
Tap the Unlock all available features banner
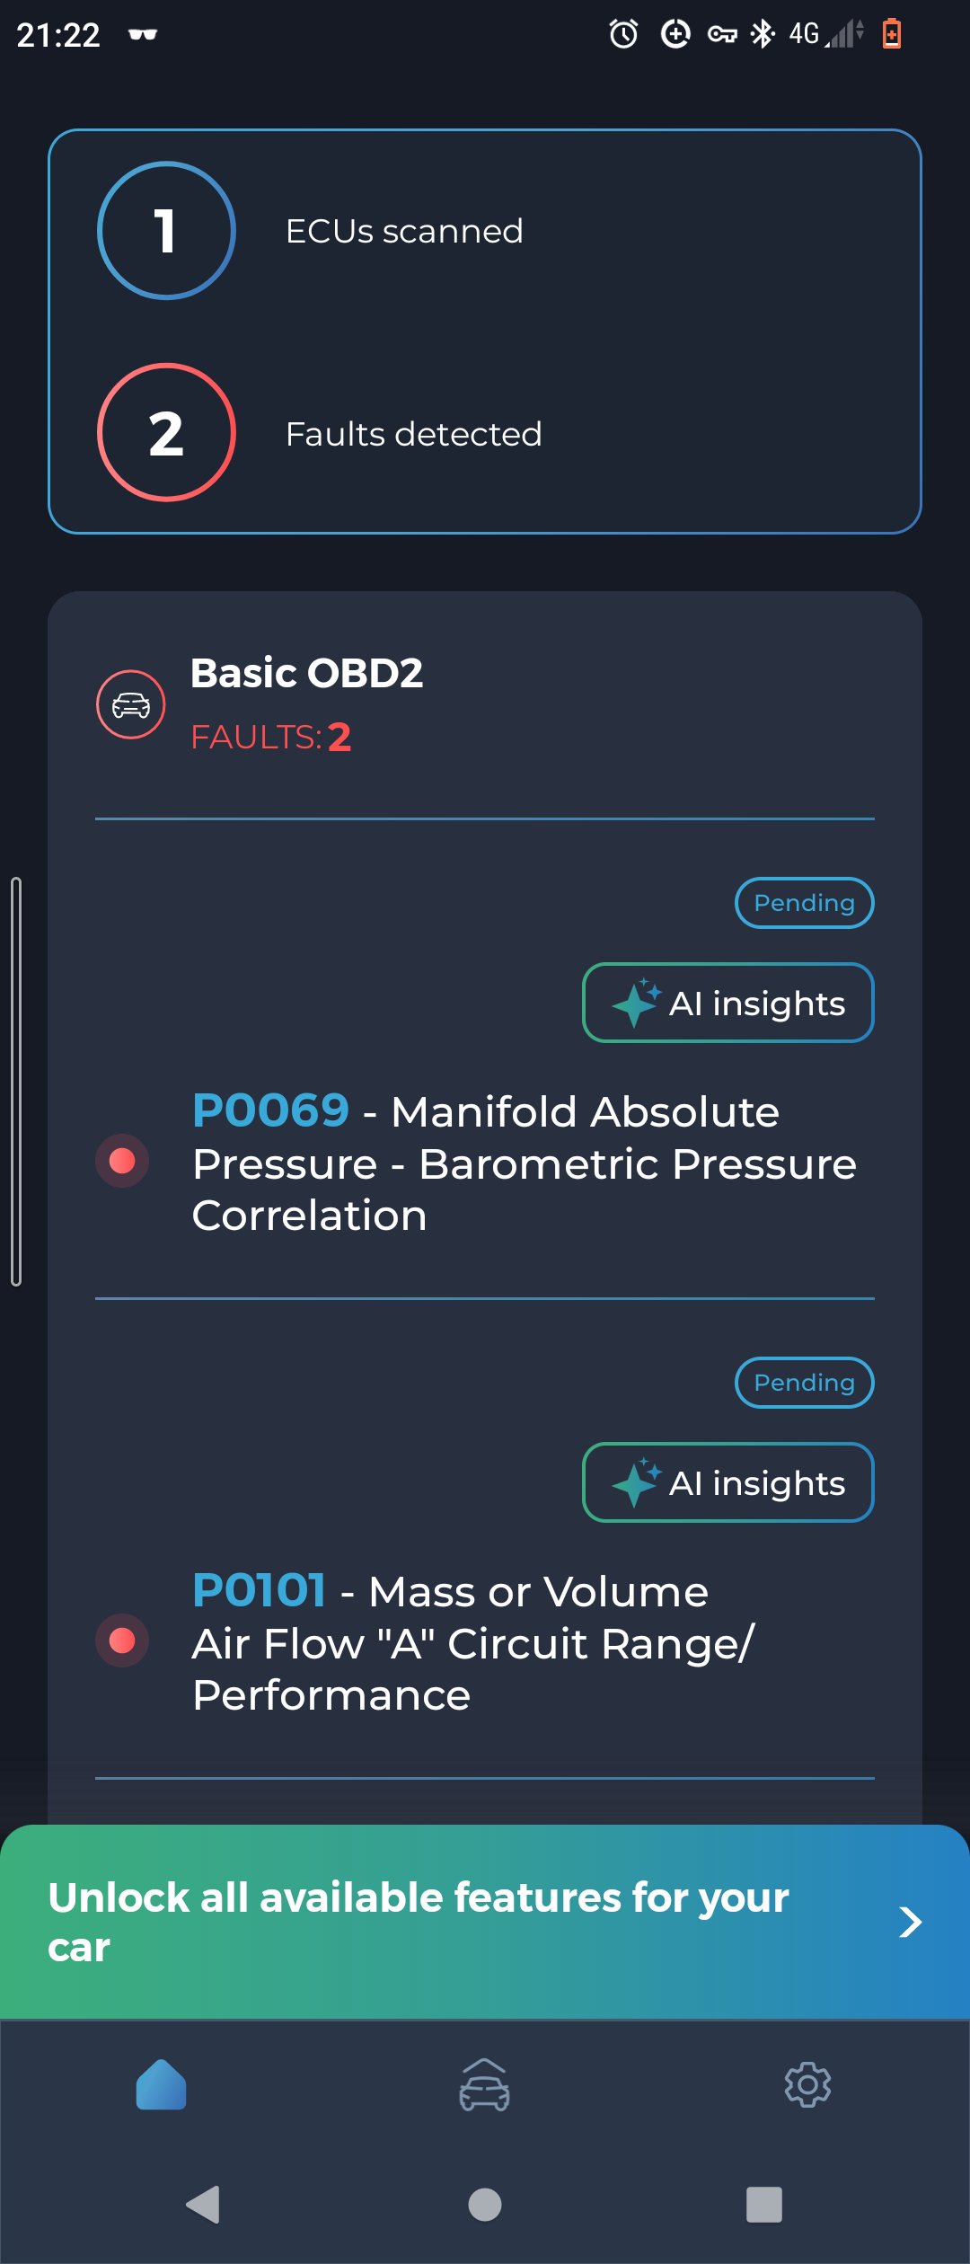coord(419,1922)
